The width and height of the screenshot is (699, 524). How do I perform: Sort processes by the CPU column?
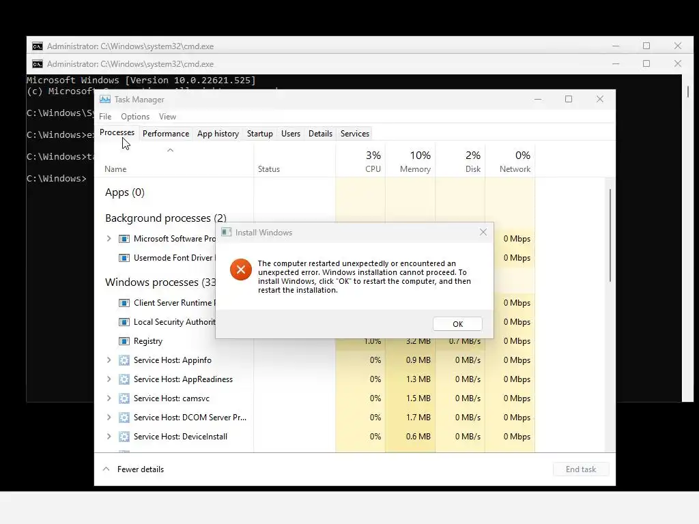(x=360, y=161)
